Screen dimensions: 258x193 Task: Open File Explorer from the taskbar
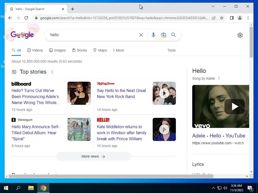click(x=31, y=188)
